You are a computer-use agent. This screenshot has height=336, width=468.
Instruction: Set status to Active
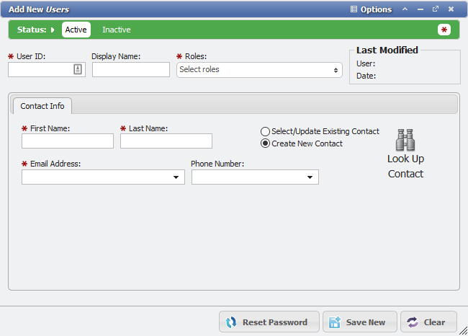[76, 30]
